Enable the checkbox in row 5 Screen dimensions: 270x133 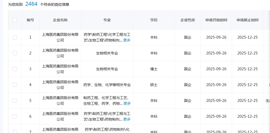(x=15, y=101)
